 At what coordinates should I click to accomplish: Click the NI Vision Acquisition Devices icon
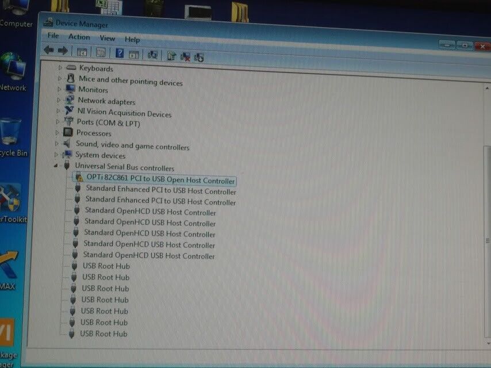click(69, 110)
